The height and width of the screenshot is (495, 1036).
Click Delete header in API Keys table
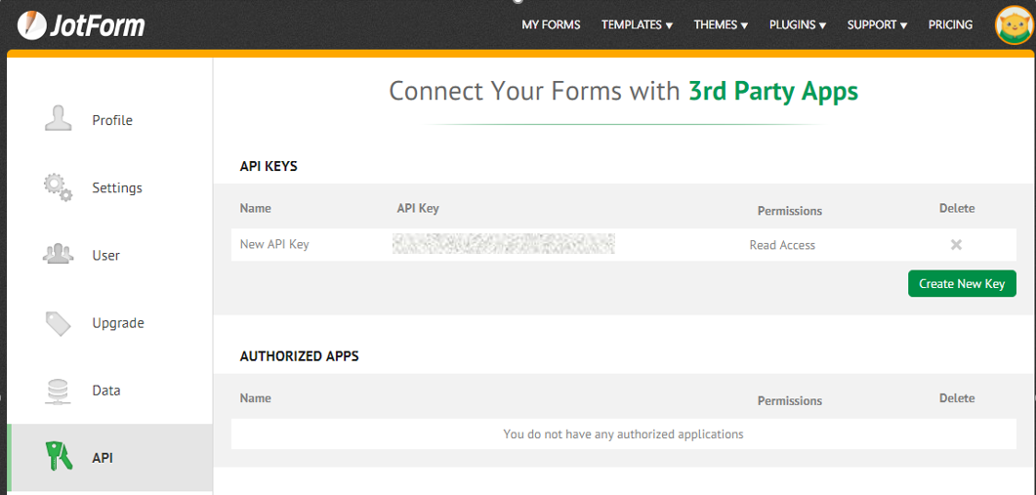click(x=957, y=208)
